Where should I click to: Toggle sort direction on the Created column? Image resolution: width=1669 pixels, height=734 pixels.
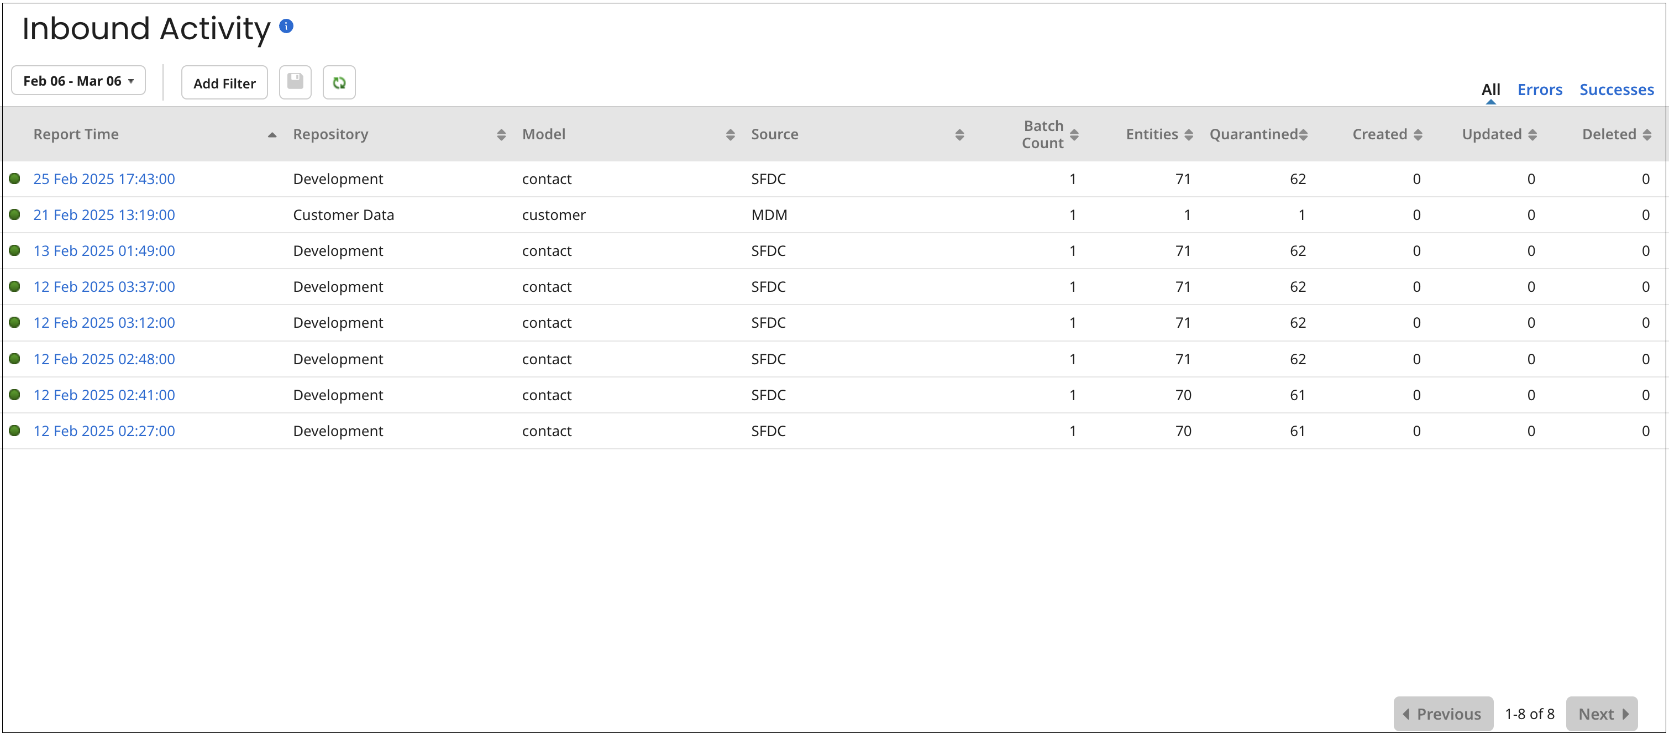[1418, 134]
